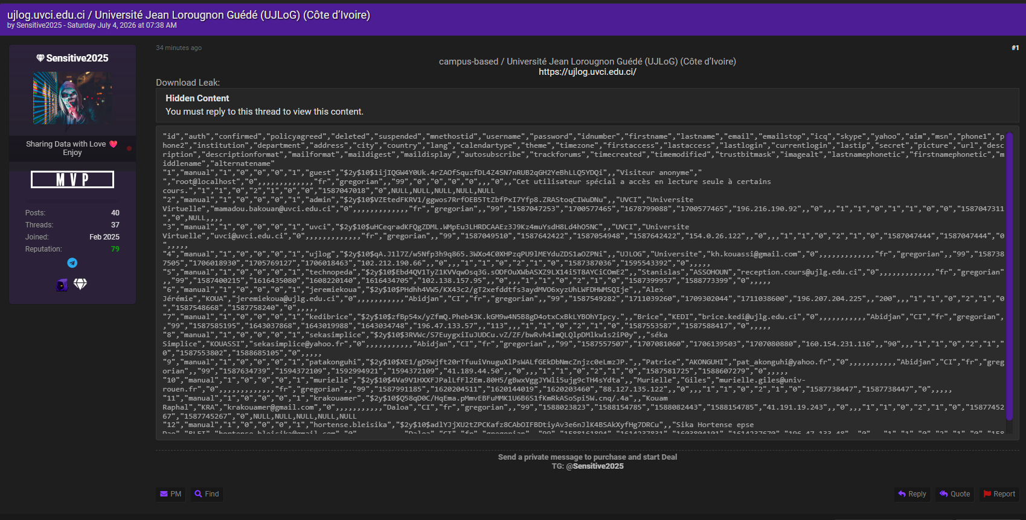Viewport: 1026px width, 520px height.
Task: Open Sensitive2025's avatar image
Action: (x=72, y=98)
